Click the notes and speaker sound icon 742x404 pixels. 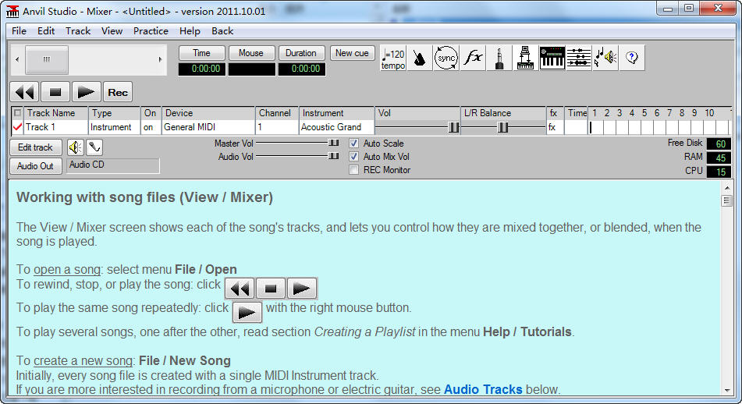click(x=605, y=58)
